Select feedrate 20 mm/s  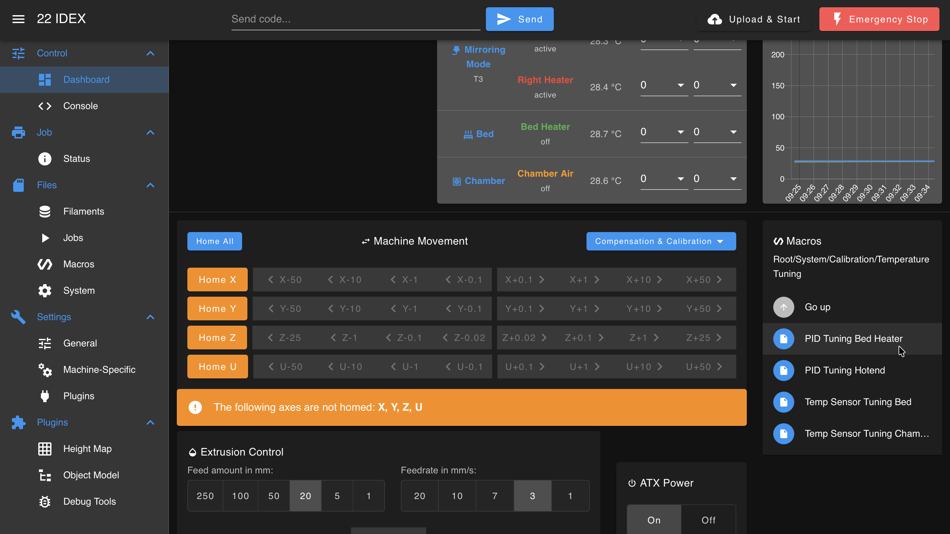420,496
